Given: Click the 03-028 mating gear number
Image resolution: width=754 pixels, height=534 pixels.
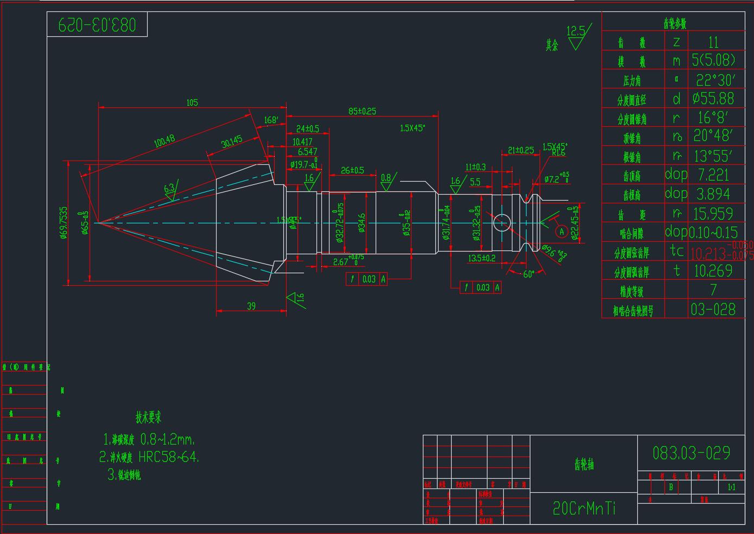Looking at the screenshot, I should pyautogui.click(x=713, y=310).
